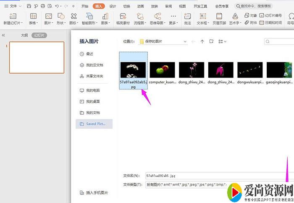Click the 批注 (Comment) icon
The height and width of the screenshot is (203, 294).
[187, 18]
